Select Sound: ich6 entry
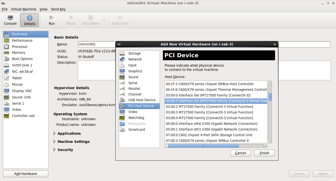 pyautogui.click(x=26, y=97)
